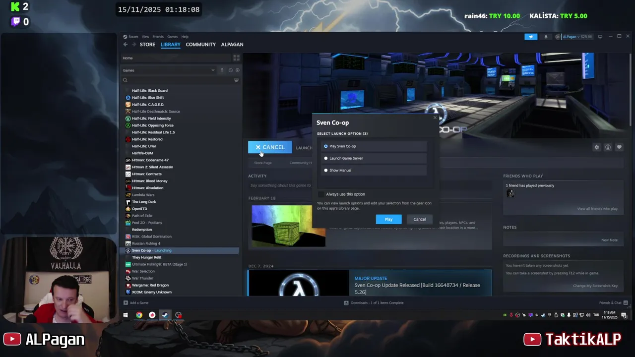Screen dimensions: 635x357
Task: Open Windows notification center icon
Action: coord(624,315)
